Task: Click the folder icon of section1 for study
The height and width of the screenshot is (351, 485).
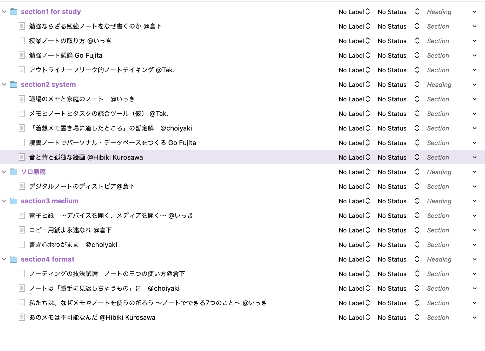Action: 14,11
